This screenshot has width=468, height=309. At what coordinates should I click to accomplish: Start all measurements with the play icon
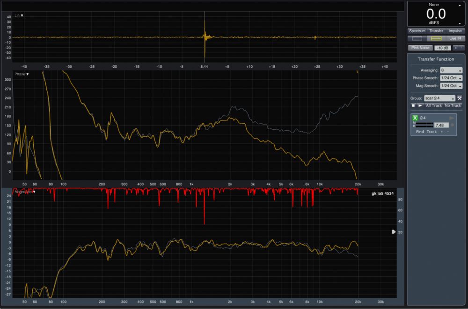tap(420, 105)
